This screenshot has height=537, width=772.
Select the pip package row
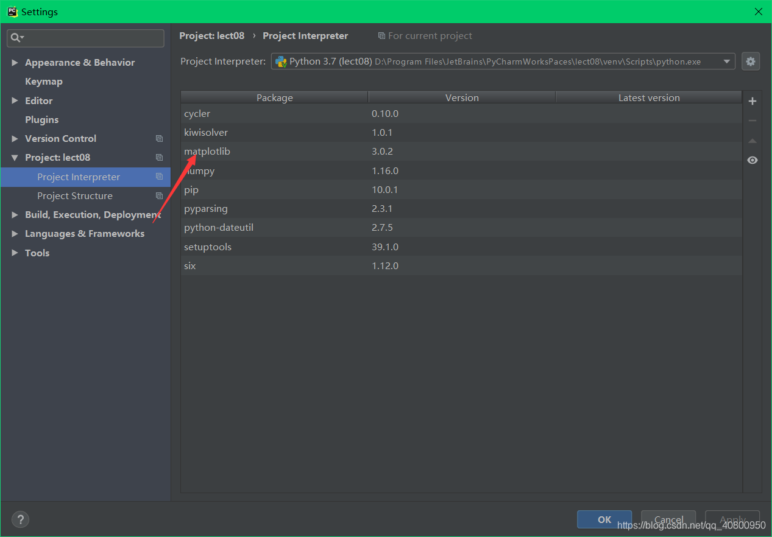[x=461, y=189]
